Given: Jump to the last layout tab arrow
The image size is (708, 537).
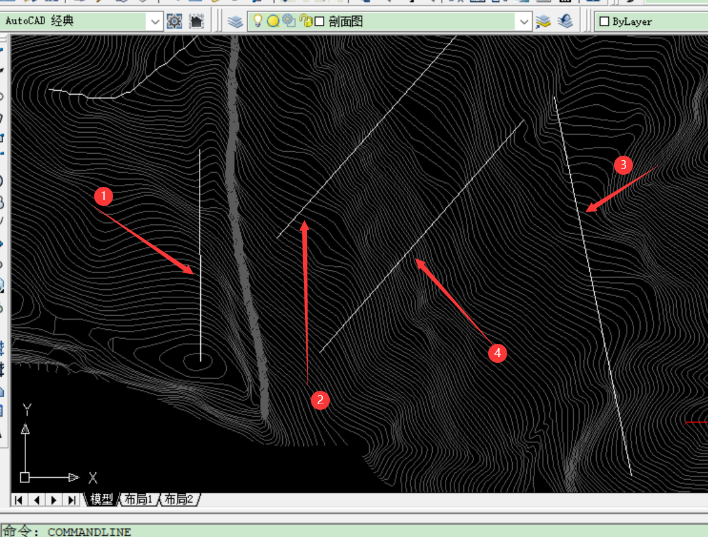Looking at the screenshot, I should [x=72, y=500].
